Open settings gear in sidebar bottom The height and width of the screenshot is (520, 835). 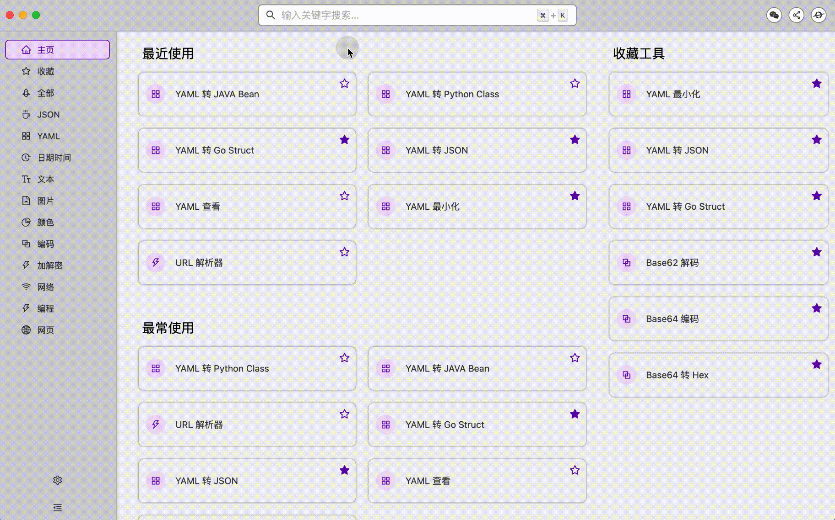click(x=57, y=480)
